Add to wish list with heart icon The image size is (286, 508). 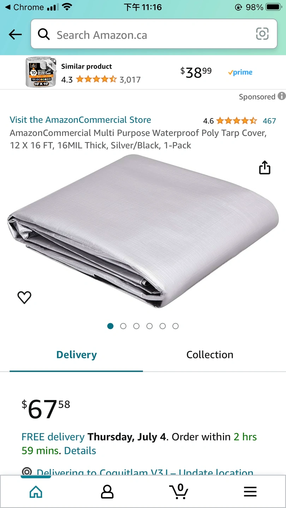click(24, 297)
